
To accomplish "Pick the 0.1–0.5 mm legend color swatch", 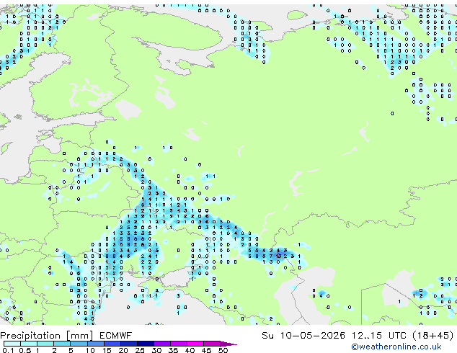I will [x=12, y=344].
